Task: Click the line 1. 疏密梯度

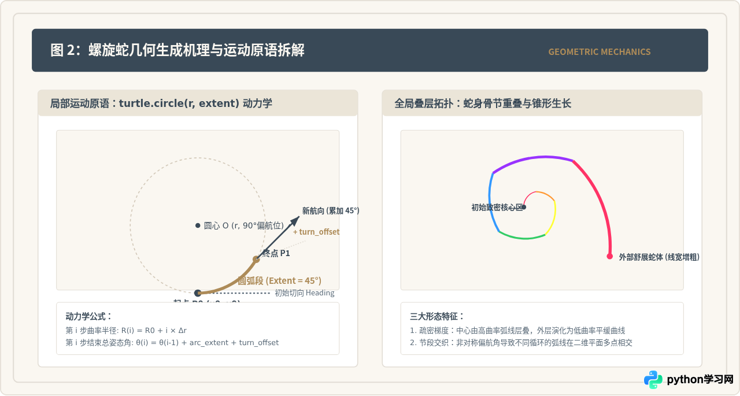Action: 517,331
